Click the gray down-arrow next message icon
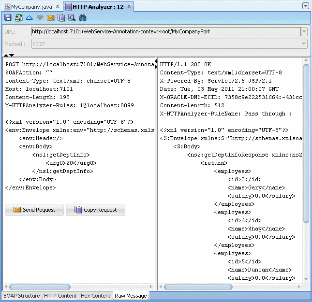The height and width of the screenshot is (302, 312). tap(40, 18)
